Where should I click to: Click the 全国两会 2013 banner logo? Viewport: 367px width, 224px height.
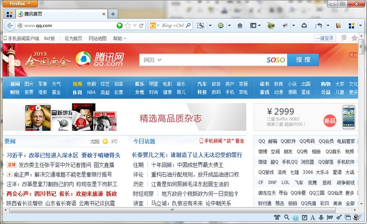pos(47,60)
